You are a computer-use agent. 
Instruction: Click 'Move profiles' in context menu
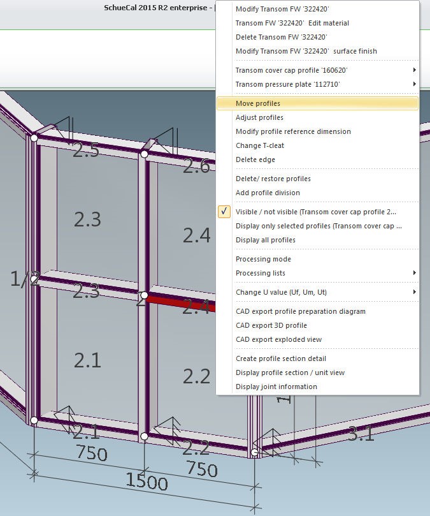(x=258, y=103)
